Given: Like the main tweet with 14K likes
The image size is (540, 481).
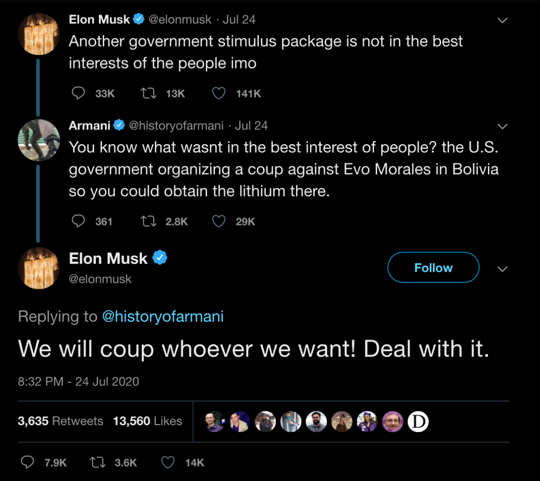Looking at the screenshot, I should tap(168, 462).
